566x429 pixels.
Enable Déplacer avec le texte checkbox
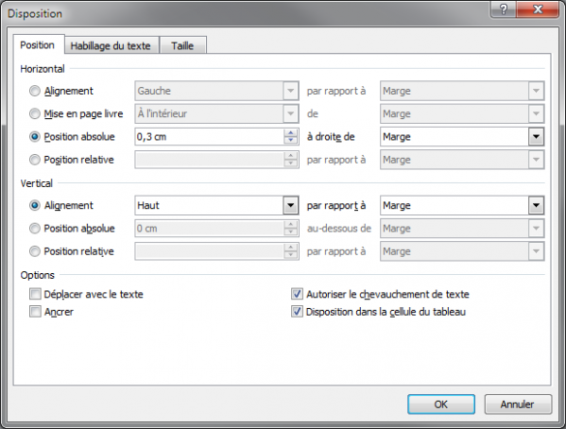(x=35, y=294)
